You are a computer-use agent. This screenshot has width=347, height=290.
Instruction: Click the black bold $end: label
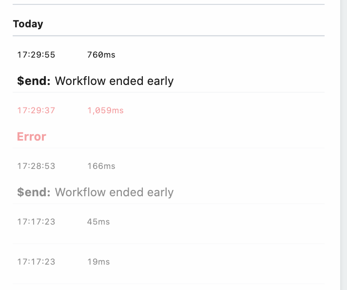[34, 81]
